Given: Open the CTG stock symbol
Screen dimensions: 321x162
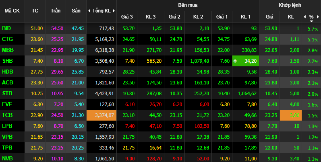Looking at the screenshot, I should click(x=7, y=39).
